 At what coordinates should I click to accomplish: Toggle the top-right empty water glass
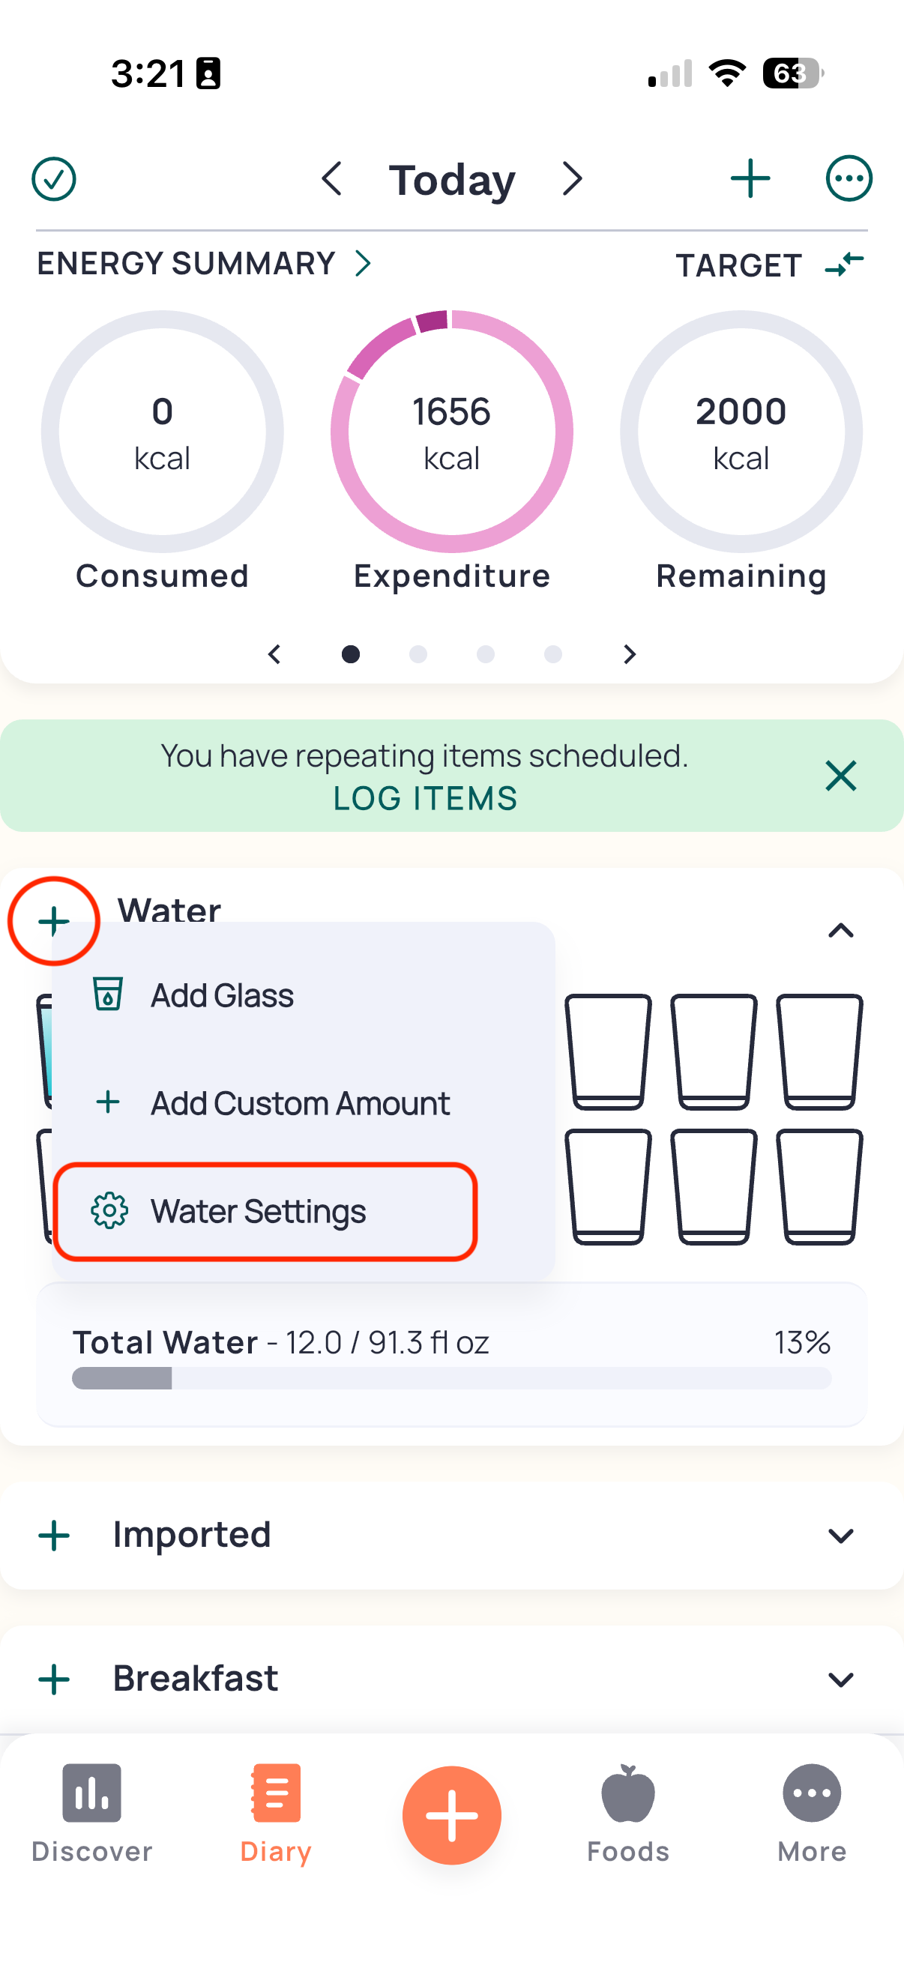[819, 1051]
